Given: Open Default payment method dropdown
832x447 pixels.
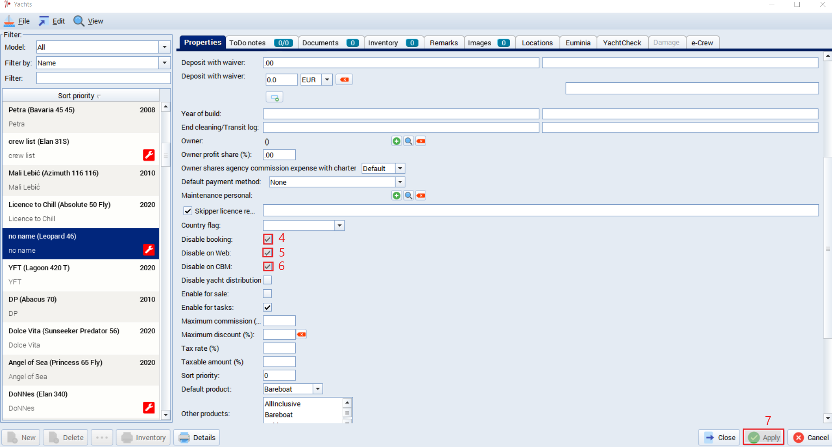Looking at the screenshot, I should (x=400, y=182).
